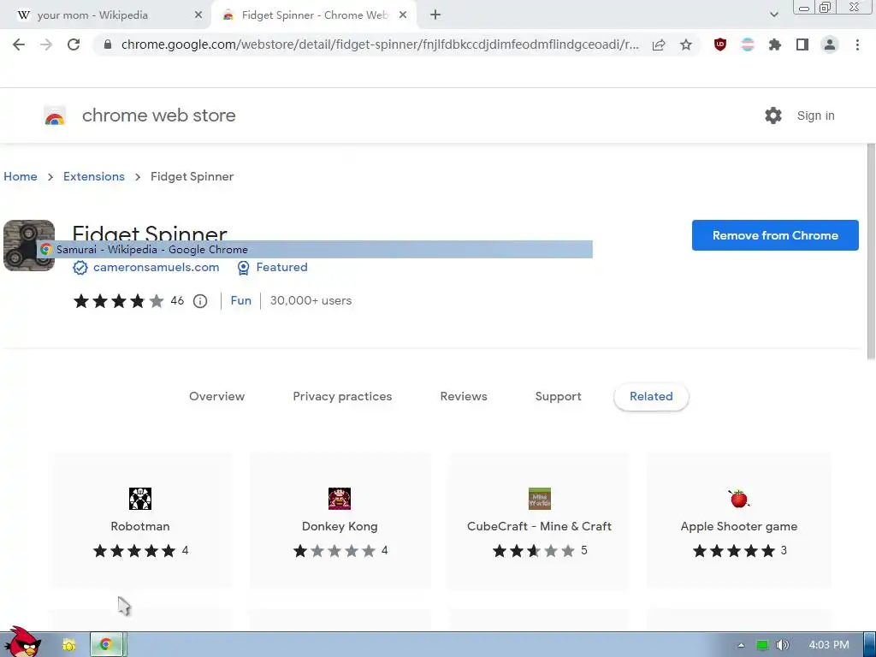Click 'Apple Shooter game' title text
Screen dimensions: 876x657
coord(738,526)
